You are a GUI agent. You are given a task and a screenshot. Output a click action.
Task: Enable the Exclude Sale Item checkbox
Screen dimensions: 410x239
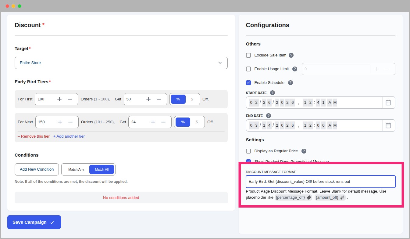(248, 55)
